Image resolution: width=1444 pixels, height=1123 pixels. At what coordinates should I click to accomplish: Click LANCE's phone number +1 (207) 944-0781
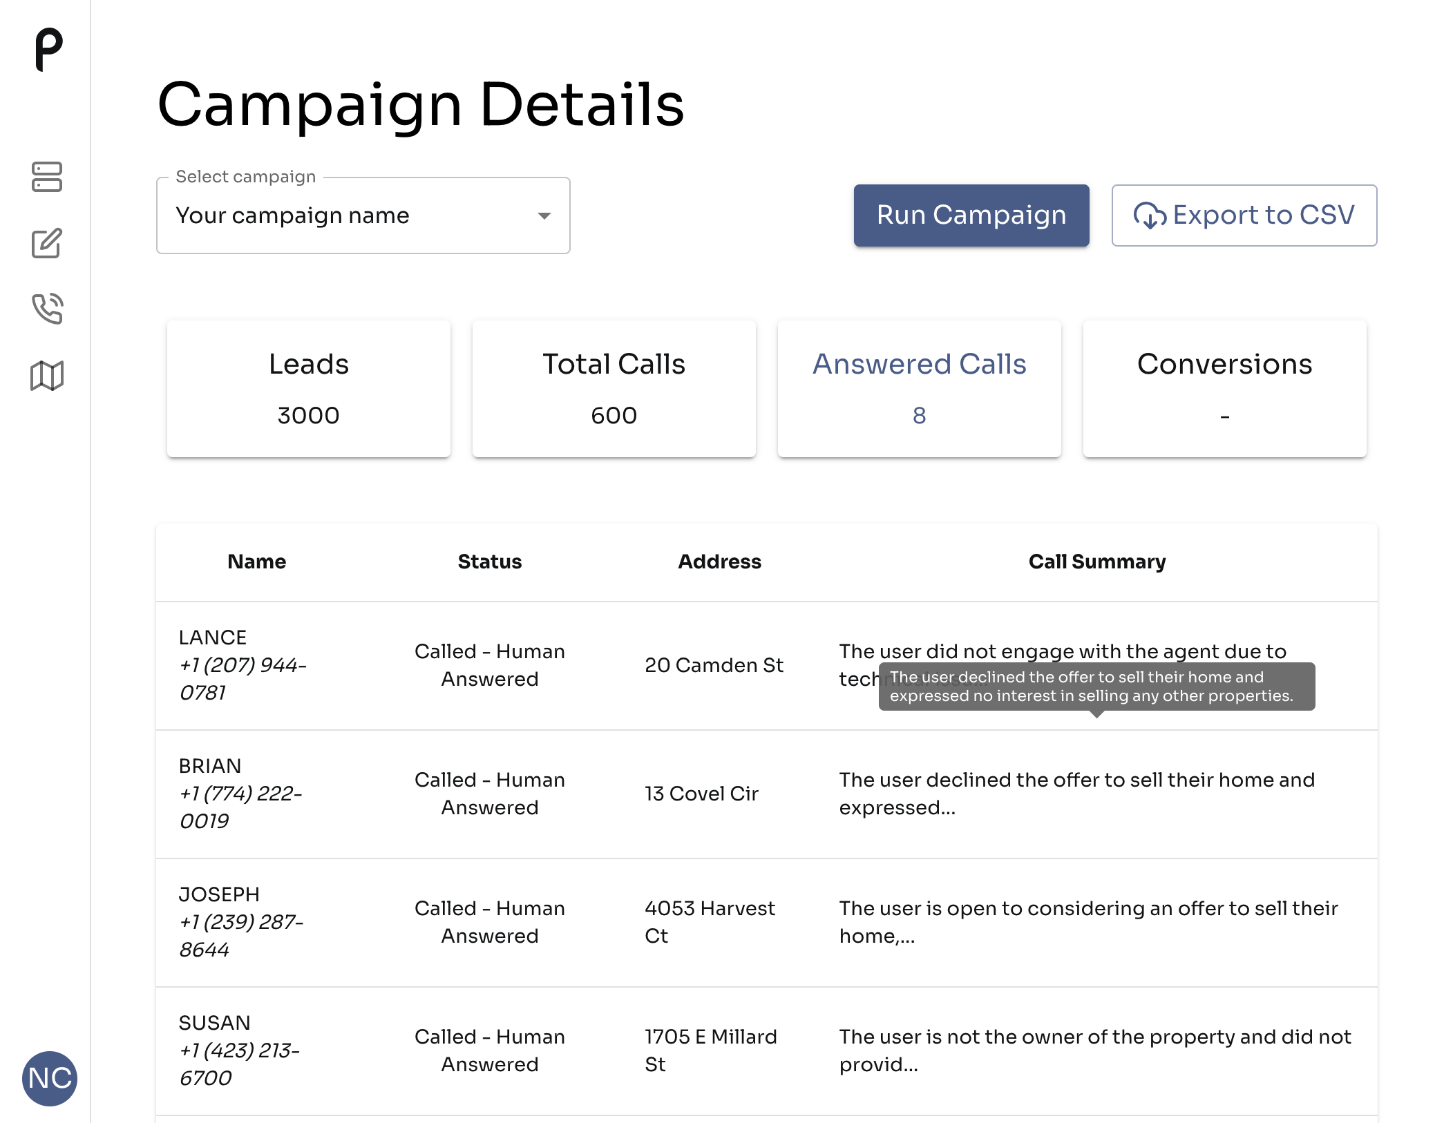(243, 679)
